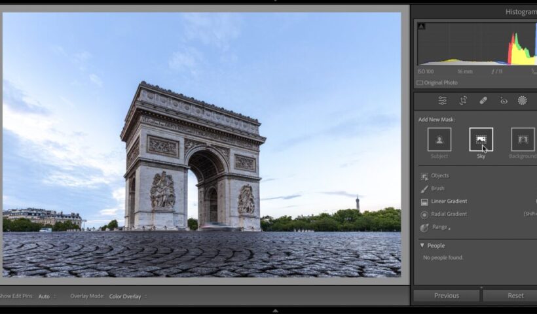This screenshot has height=314, width=537.
Task: Choose Radial Gradient mask
Action: tap(449, 214)
